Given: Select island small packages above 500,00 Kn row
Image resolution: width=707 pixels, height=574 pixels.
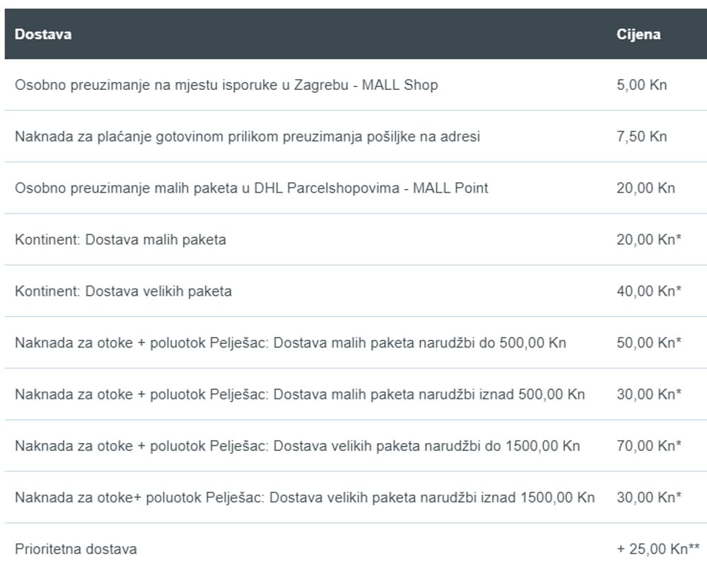Looking at the screenshot, I should pos(300,394).
